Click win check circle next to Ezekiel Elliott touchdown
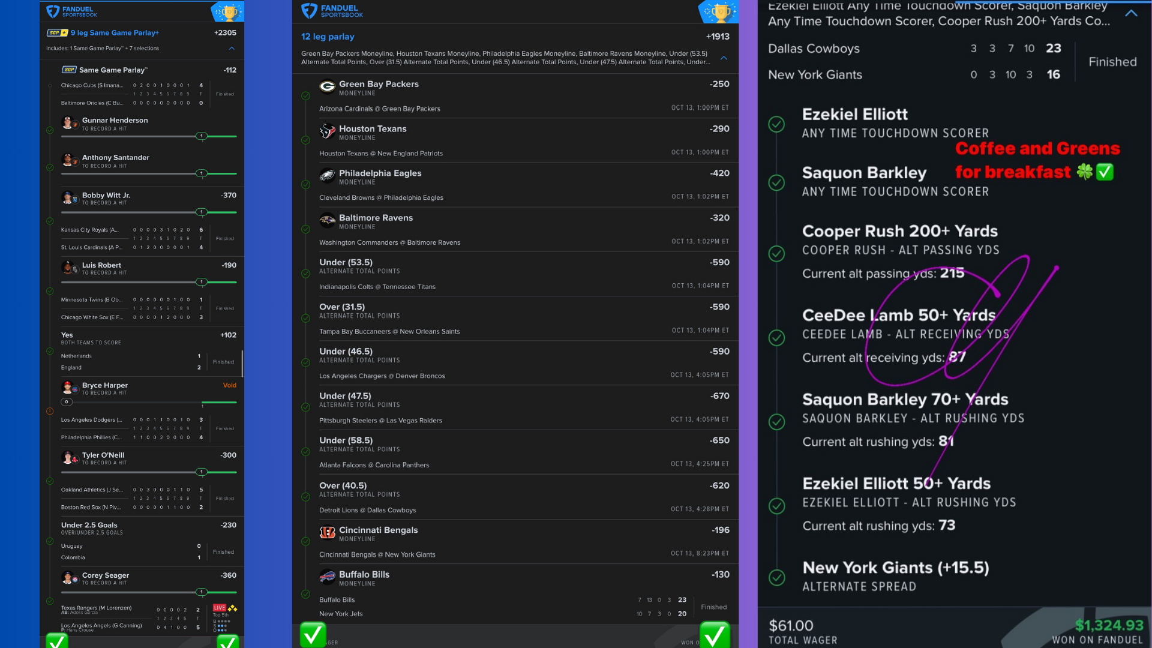This screenshot has width=1152, height=648. click(x=776, y=124)
